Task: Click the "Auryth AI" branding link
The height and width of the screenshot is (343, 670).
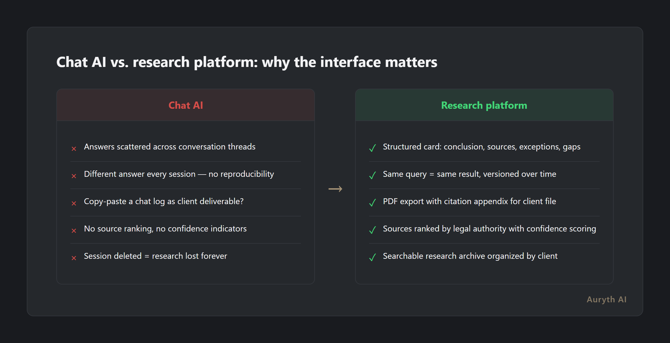Action: [x=606, y=299]
